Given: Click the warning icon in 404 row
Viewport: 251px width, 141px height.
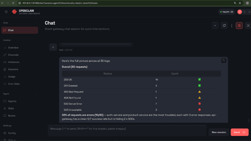Looking at the screenshot, I should coord(199,98).
